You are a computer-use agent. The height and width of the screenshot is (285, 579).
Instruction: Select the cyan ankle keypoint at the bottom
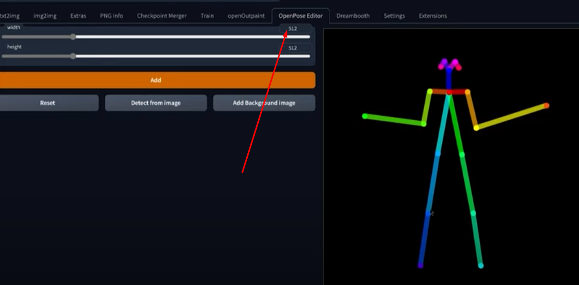click(x=481, y=265)
